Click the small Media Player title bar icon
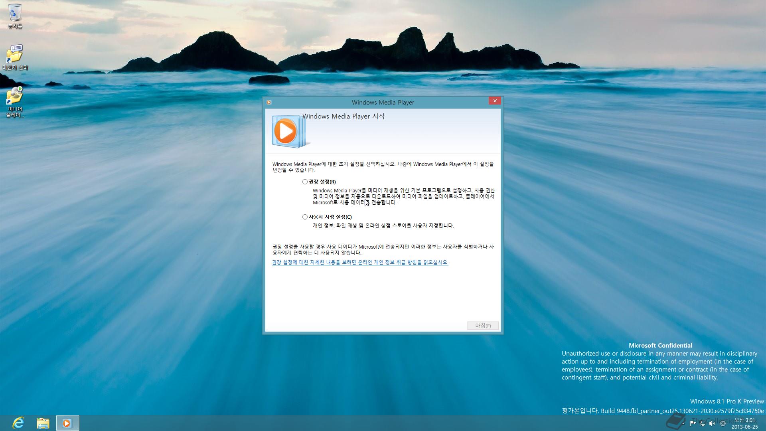The image size is (766, 431). 269,103
